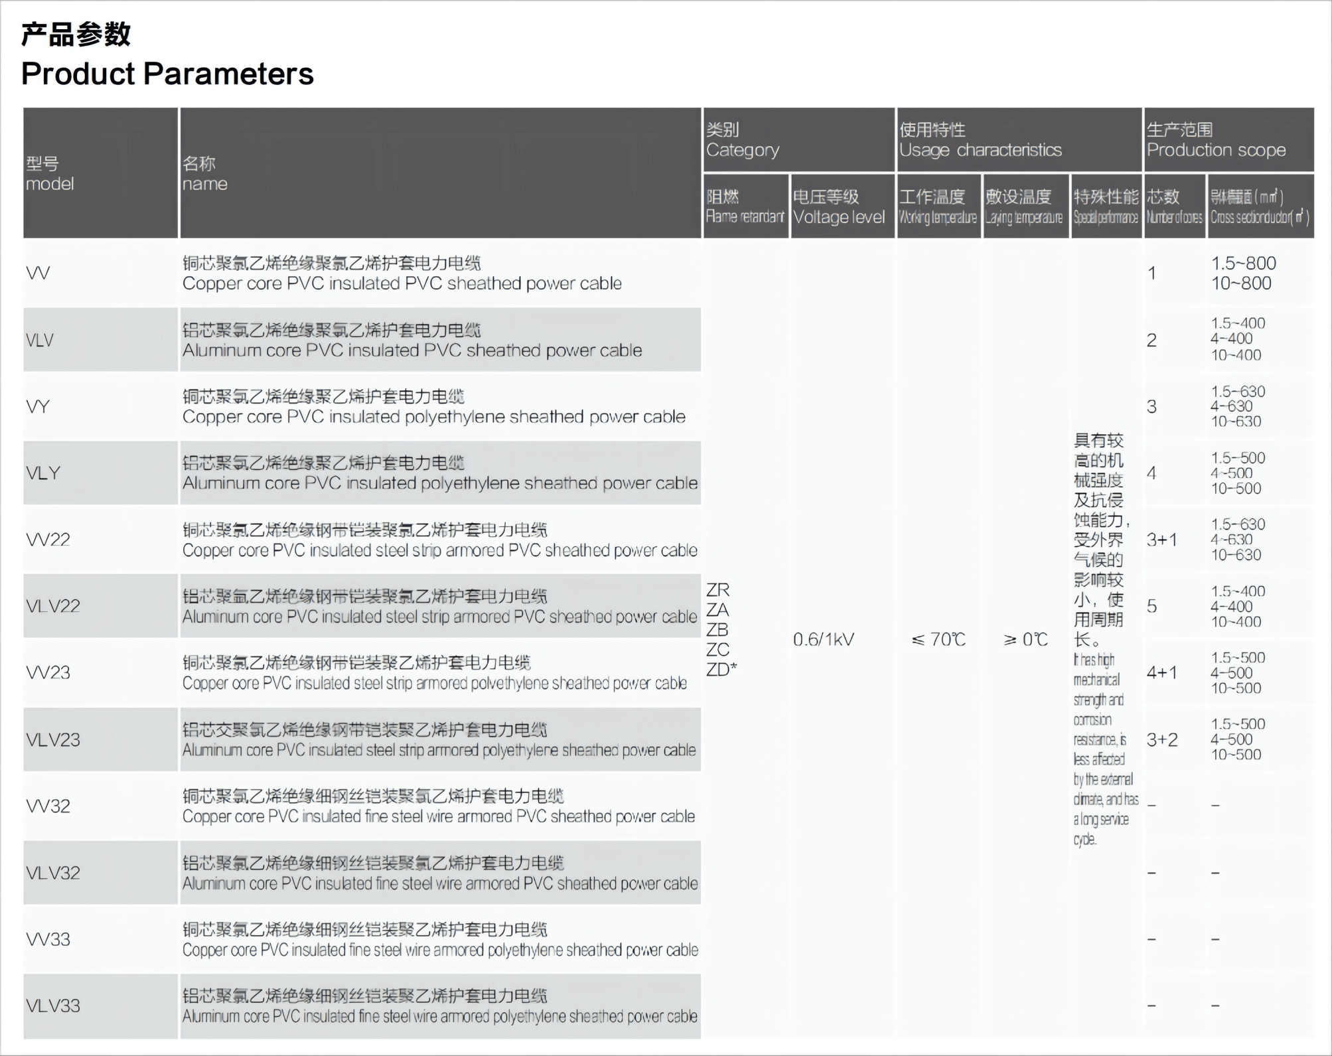This screenshot has height=1056, width=1332.
Task: Click the '0.6/1kV' voltage value
Action: coord(824,639)
